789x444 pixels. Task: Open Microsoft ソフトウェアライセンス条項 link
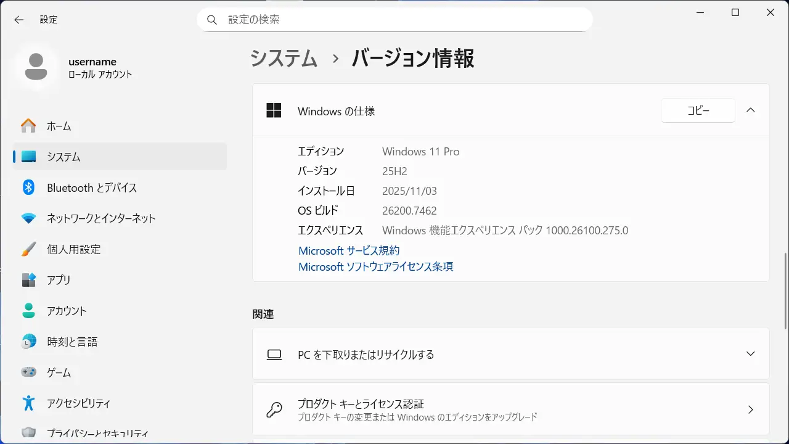click(x=375, y=266)
